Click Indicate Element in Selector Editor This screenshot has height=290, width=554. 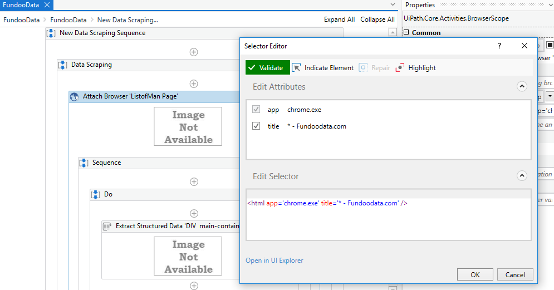click(322, 67)
